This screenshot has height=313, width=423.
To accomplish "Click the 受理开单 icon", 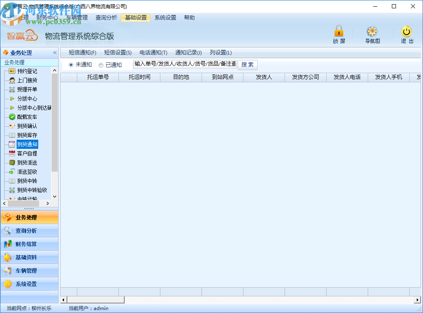I will pos(12,89).
